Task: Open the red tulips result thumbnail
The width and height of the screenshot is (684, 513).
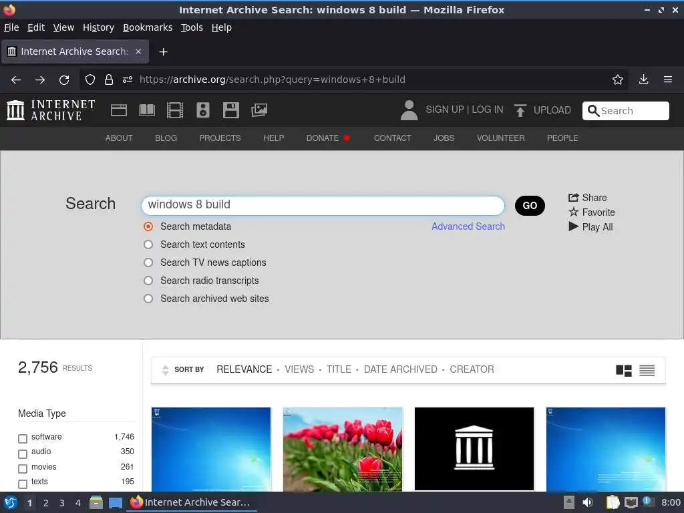Action: tap(343, 449)
